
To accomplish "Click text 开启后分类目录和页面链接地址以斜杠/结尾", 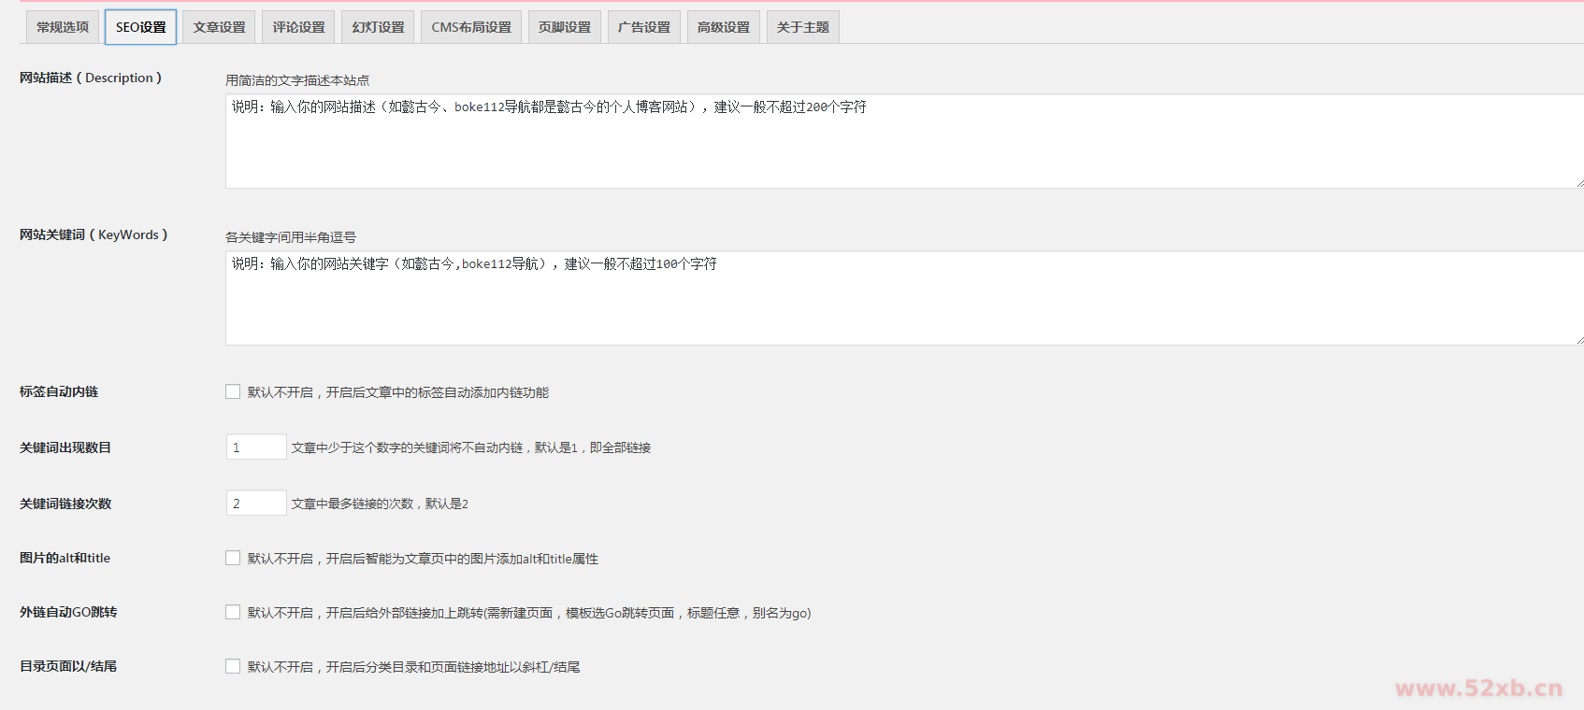I will [x=453, y=667].
